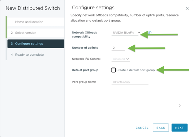
Task: Close the New Distributed Switch dialog
Action: pos(187,9)
